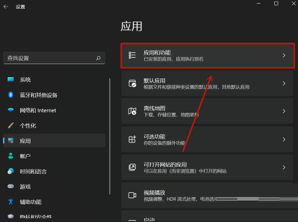Select 应用 in the sidebar
This screenshot has height=222, width=298.
tap(54, 141)
